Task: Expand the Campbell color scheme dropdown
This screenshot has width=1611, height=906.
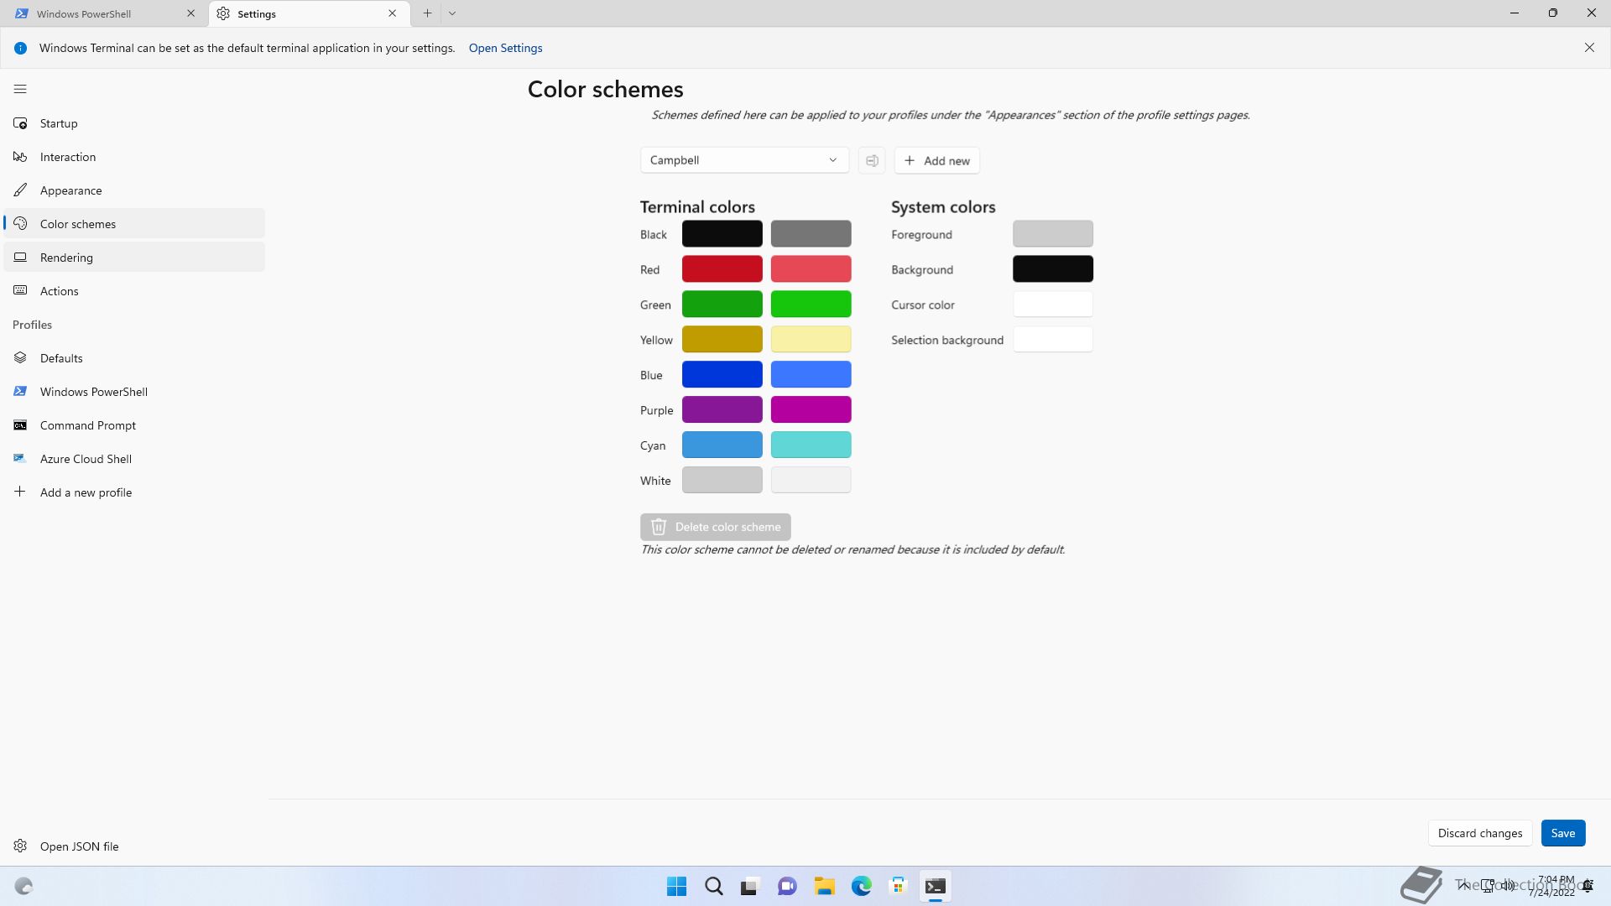Action: click(x=744, y=160)
